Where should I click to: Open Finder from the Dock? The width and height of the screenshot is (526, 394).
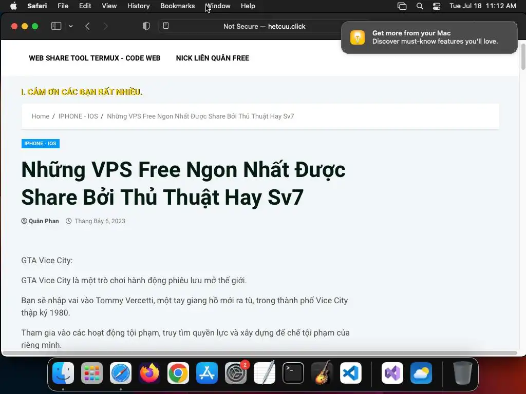[63, 373]
